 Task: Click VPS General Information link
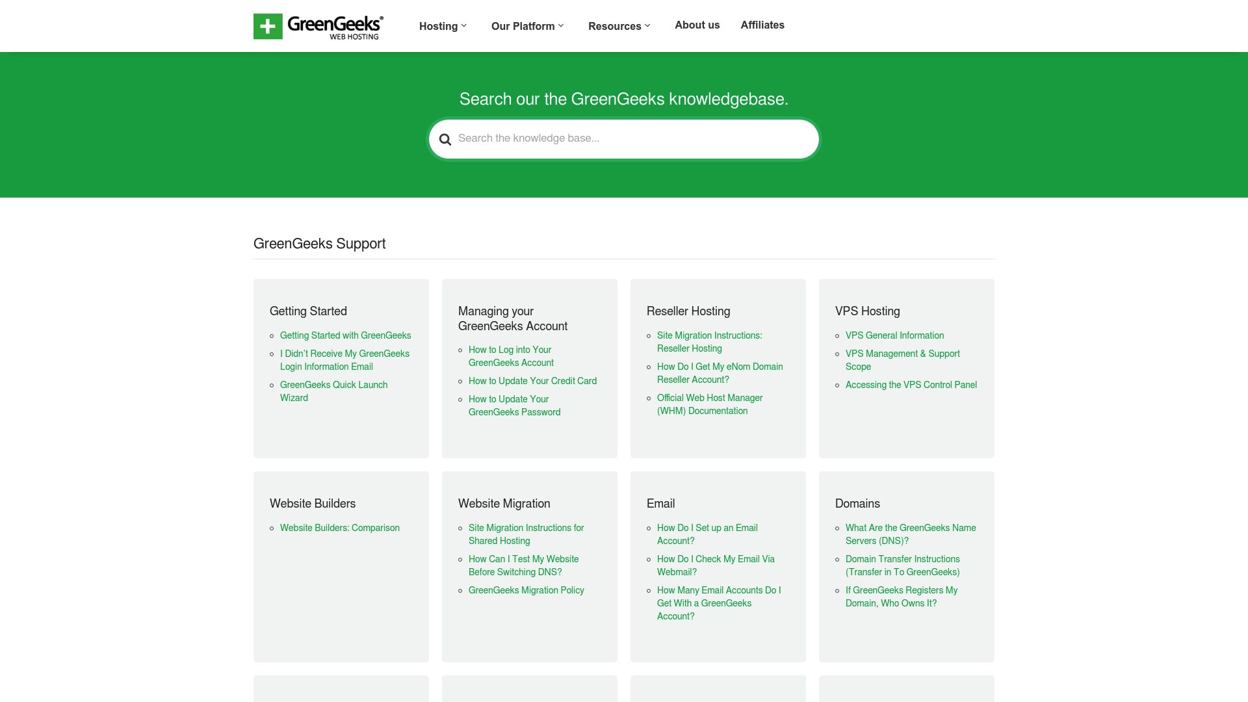894,335
